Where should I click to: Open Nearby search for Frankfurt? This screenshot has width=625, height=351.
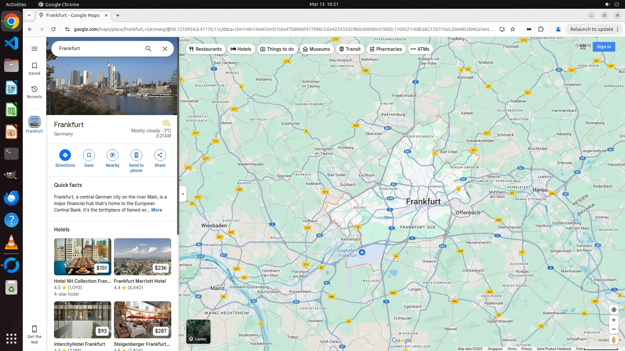113,155
